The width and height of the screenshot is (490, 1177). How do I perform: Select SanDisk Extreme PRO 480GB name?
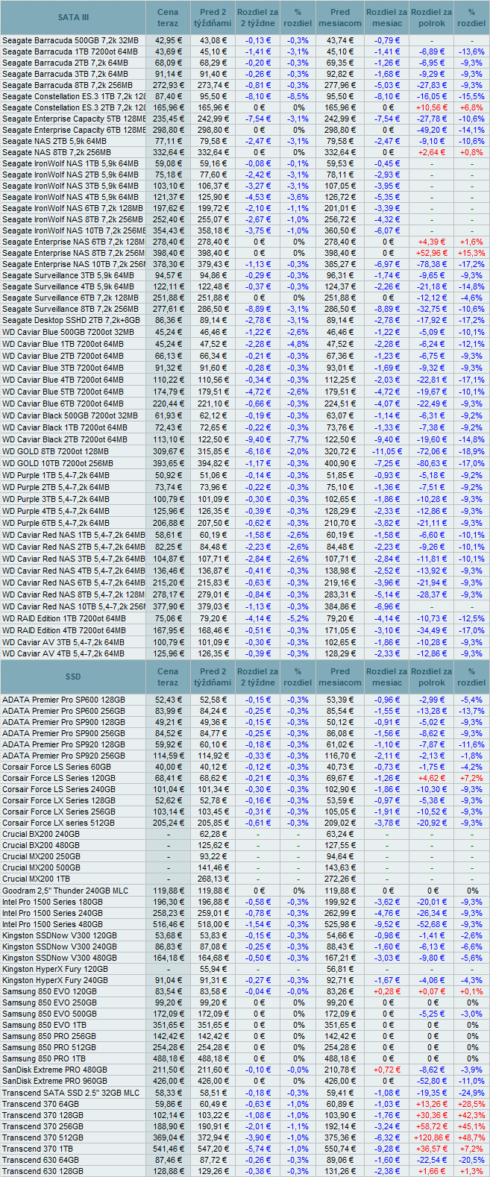54,1070
